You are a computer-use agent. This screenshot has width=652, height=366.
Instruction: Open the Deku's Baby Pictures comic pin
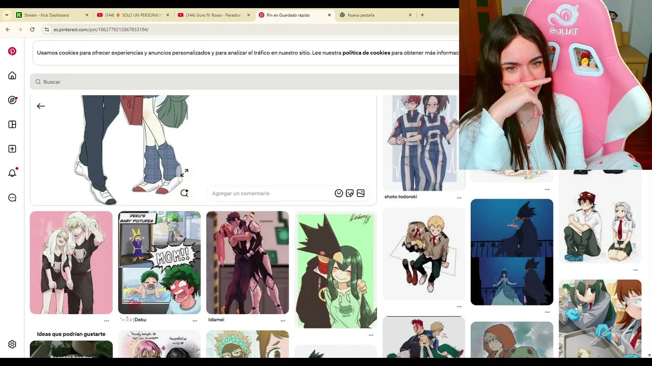click(159, 263)
